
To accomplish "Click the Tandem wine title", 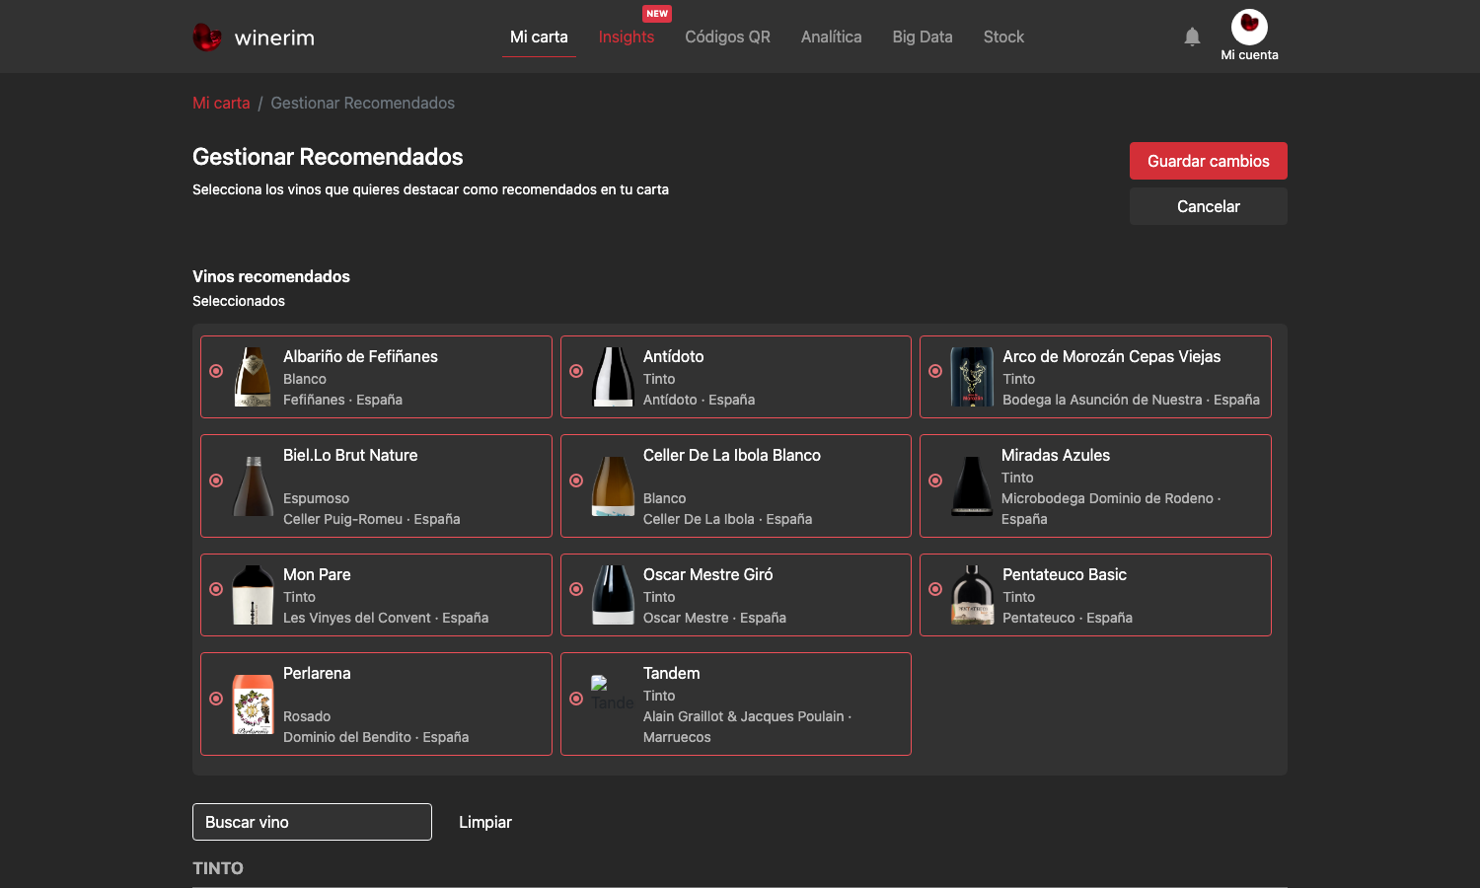I will coord(672,673).
